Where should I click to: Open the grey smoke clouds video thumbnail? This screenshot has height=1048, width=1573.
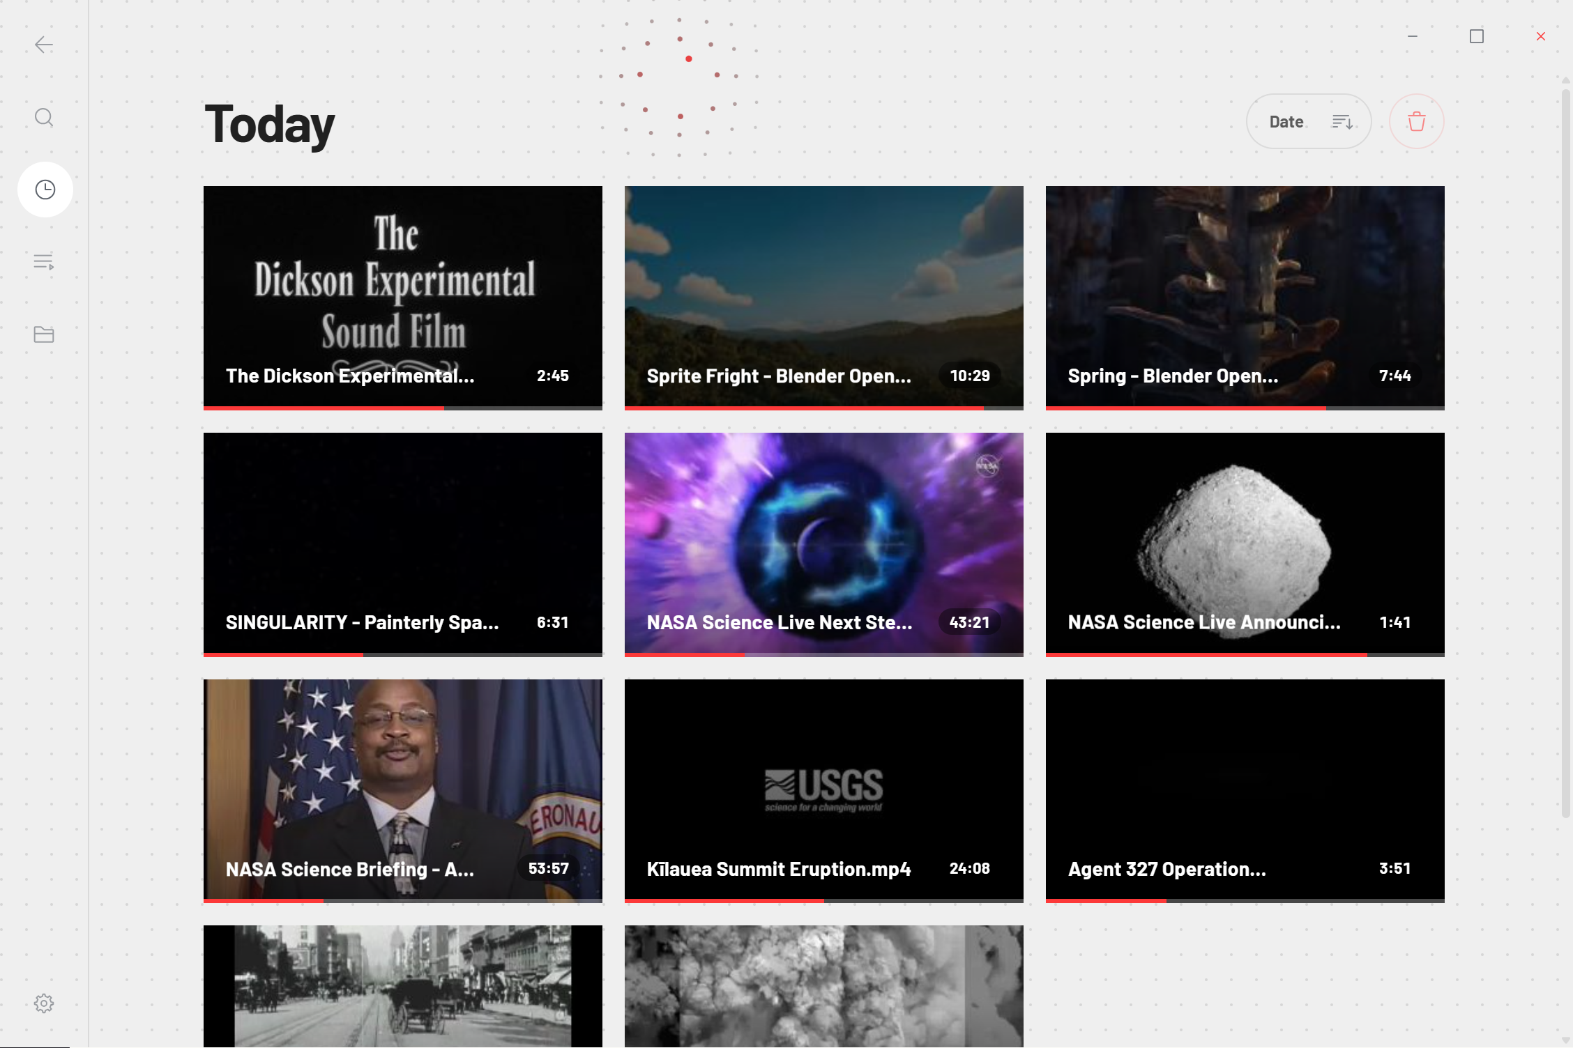[x=824, y=986]
